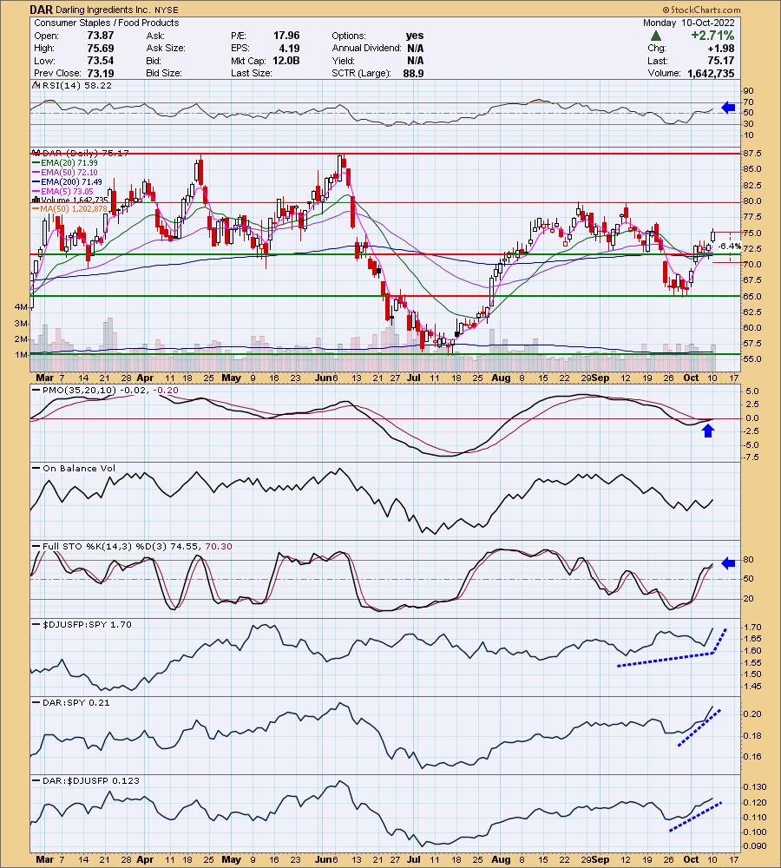Select the Prev Close value 73.19

[101, 73]
